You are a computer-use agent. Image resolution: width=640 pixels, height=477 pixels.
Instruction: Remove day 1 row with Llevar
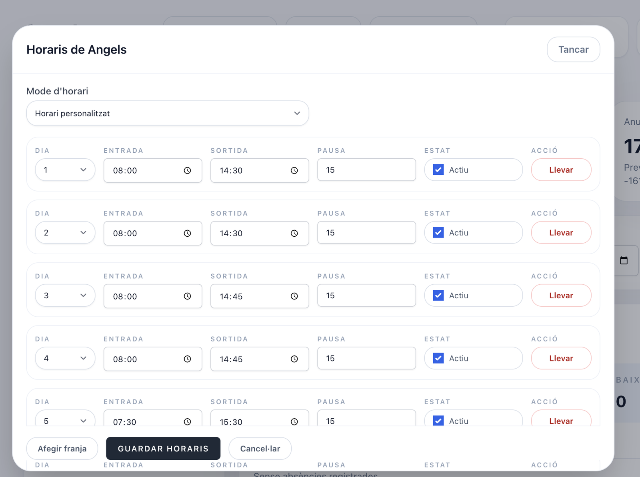[x=561, y=170]
